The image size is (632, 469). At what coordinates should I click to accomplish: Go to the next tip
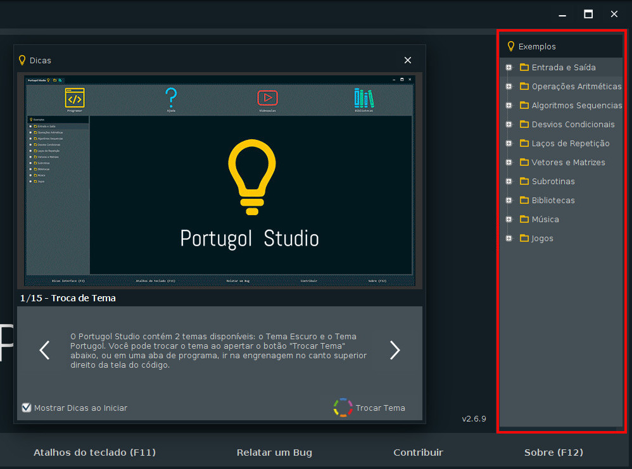395,350
